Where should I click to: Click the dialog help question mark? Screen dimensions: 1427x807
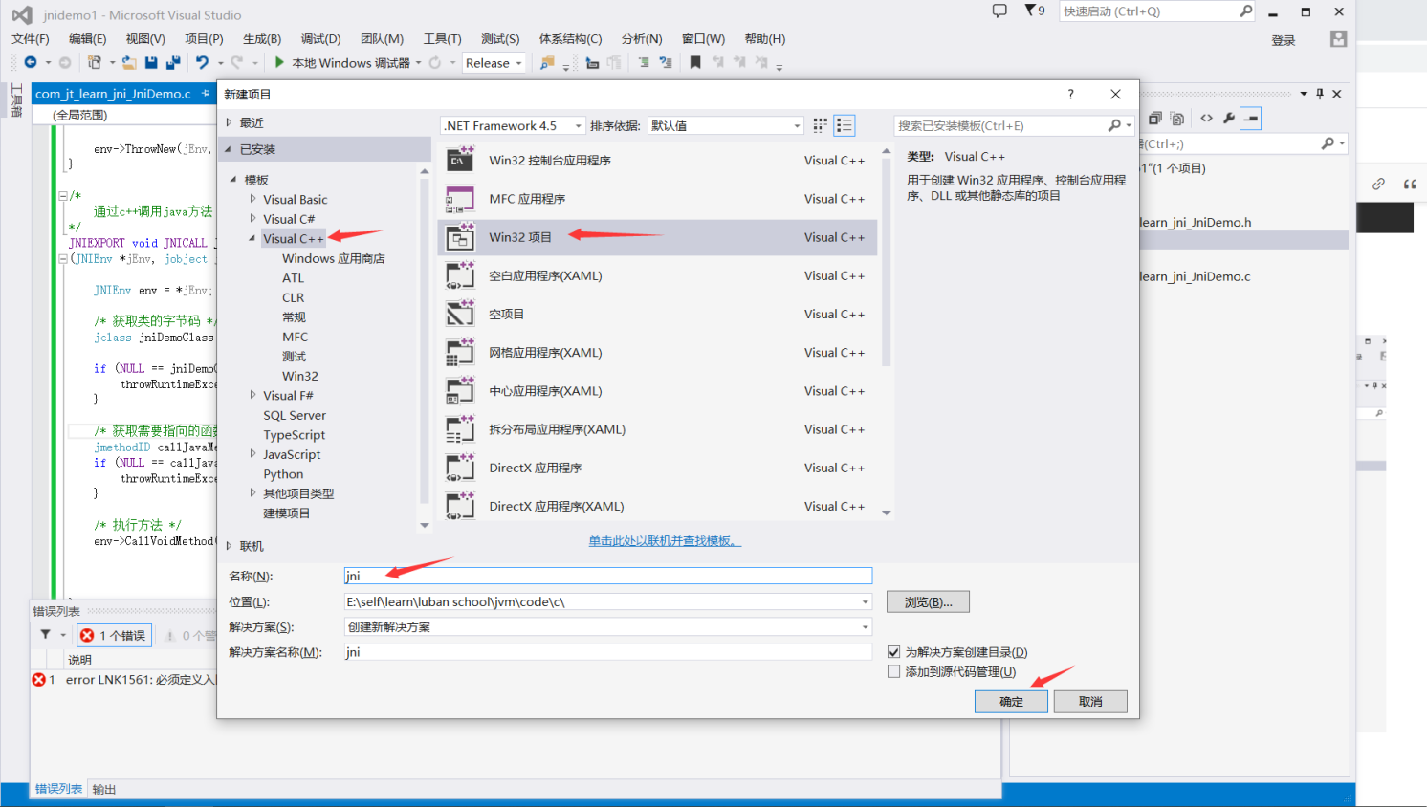point(1070,94)
